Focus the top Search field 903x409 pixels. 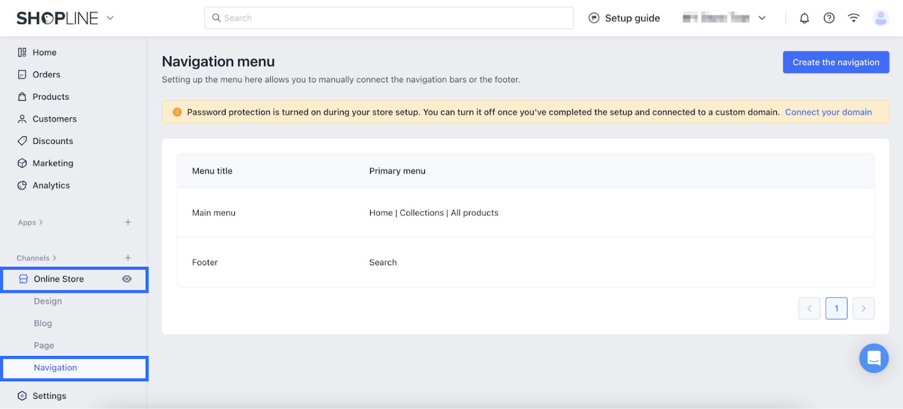click(389, 18)
